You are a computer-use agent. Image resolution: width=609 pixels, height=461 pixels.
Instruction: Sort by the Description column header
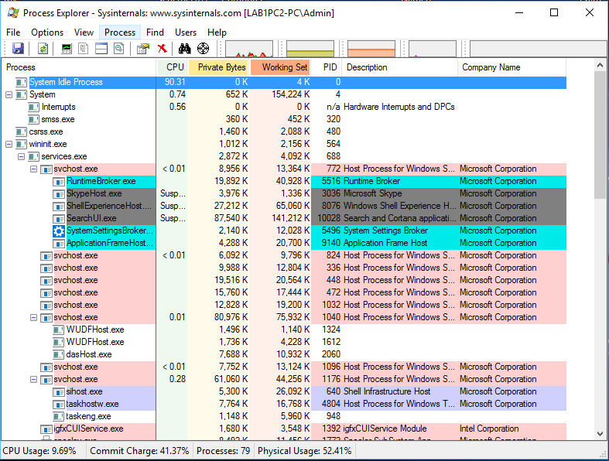point(400,67)
